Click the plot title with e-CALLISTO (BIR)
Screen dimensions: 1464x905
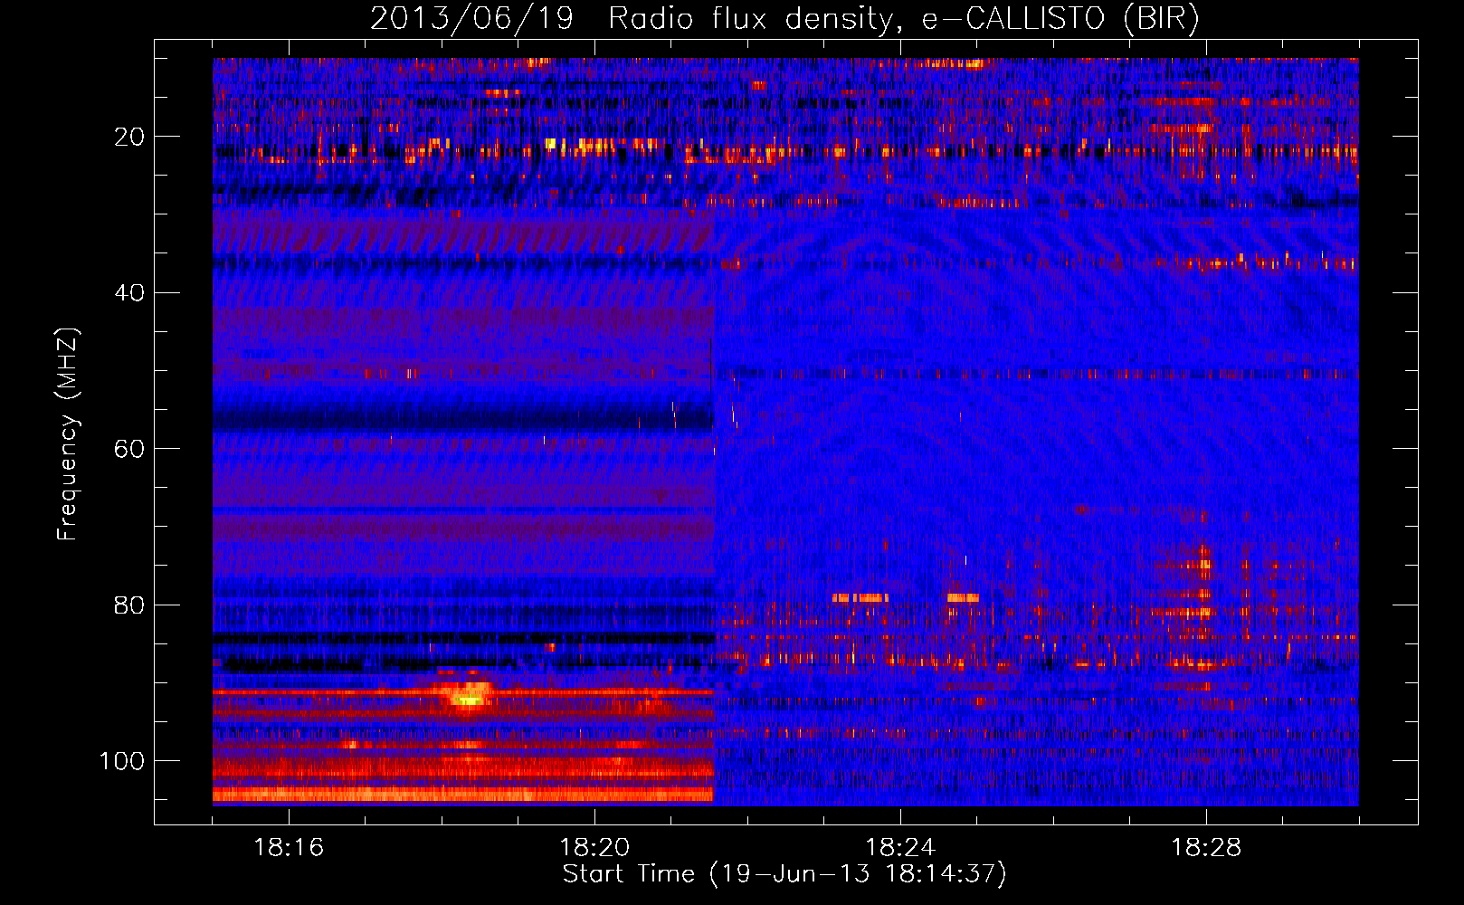784,18
